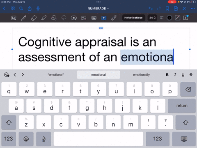This screenshot has width=197, height=148.
Task: Choose the "emotional" suggestion
Action: pyautogui.click(x=98, y=75)
